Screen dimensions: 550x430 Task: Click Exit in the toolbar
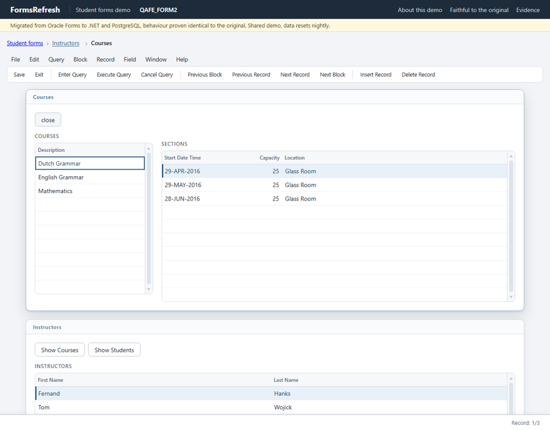click(39, 75)
